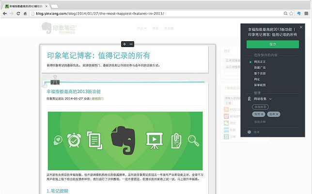Select the 网址 clip option
This screenshot has width=312, height=194.
(257, 79)
